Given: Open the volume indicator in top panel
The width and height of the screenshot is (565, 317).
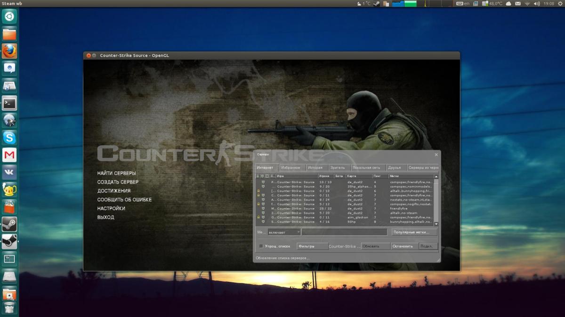Looking at the screenshot, I should pos(538,4).
